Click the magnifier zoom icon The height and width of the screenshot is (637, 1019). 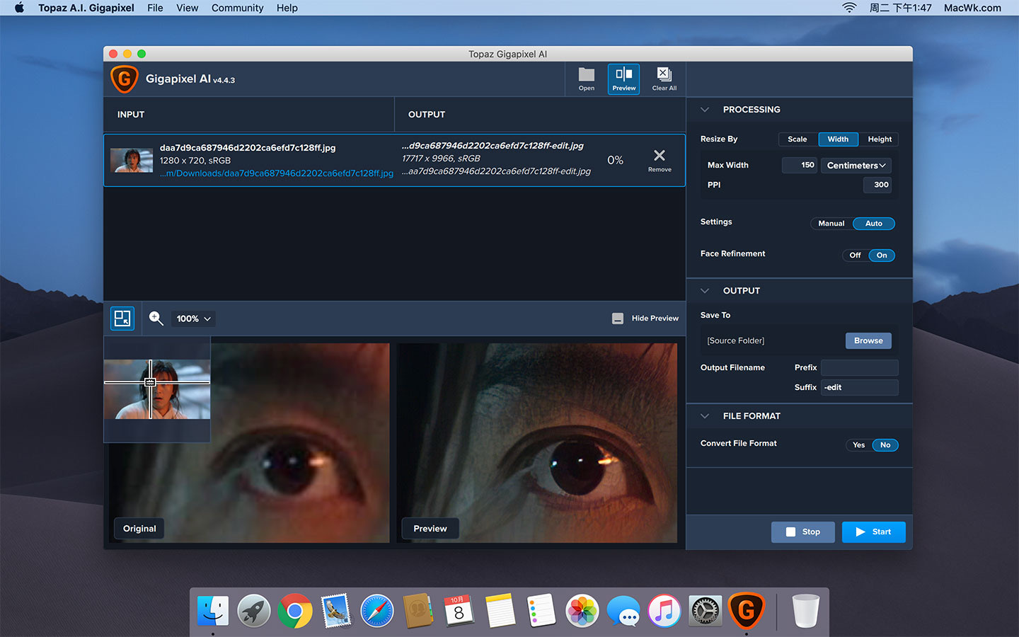click(156, 318)
